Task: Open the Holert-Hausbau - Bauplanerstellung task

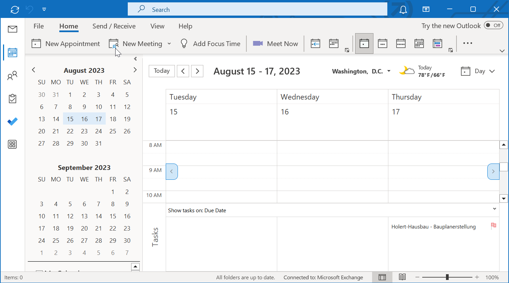Action: coord(433,227)
